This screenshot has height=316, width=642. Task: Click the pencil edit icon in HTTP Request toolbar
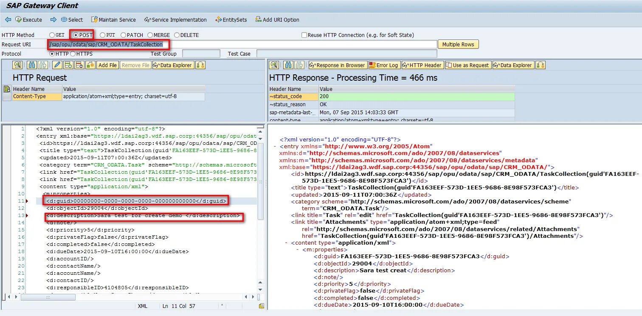point(58,65)
